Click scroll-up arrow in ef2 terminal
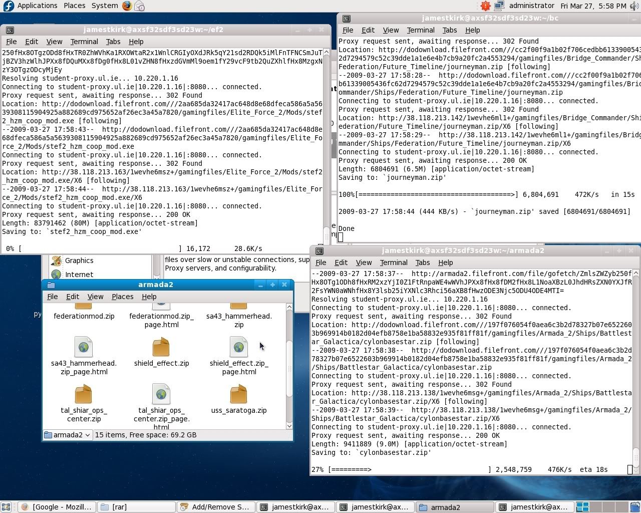 click(327, 52)
